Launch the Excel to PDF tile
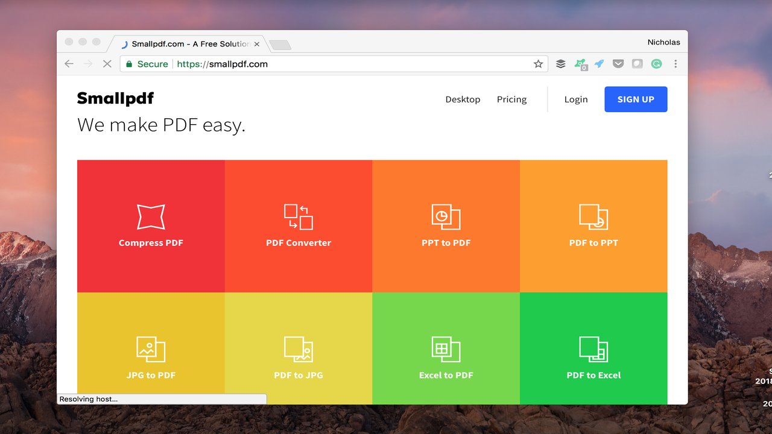 (x=446, y=348)
